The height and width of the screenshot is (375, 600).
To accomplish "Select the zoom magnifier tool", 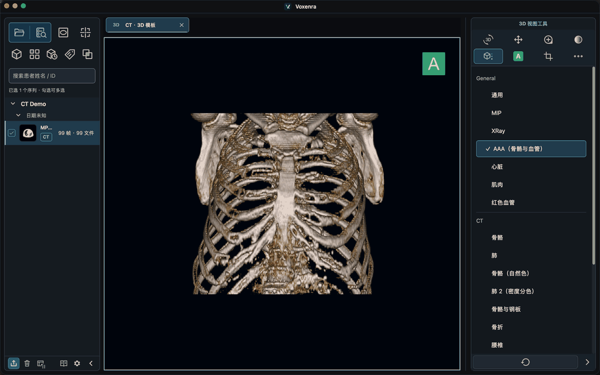I will [548, 39].
